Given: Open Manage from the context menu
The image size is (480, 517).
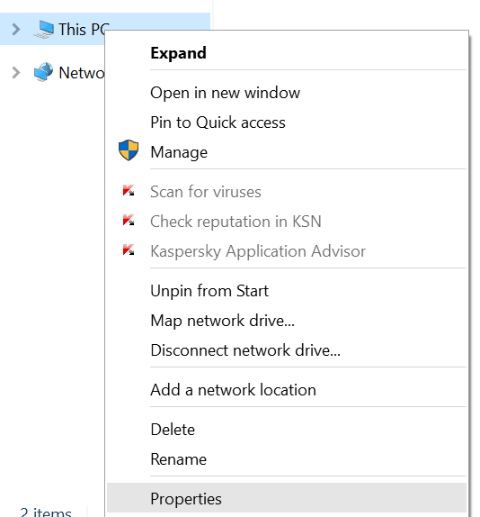Looking at the screenshot, I should coord(287,152).
